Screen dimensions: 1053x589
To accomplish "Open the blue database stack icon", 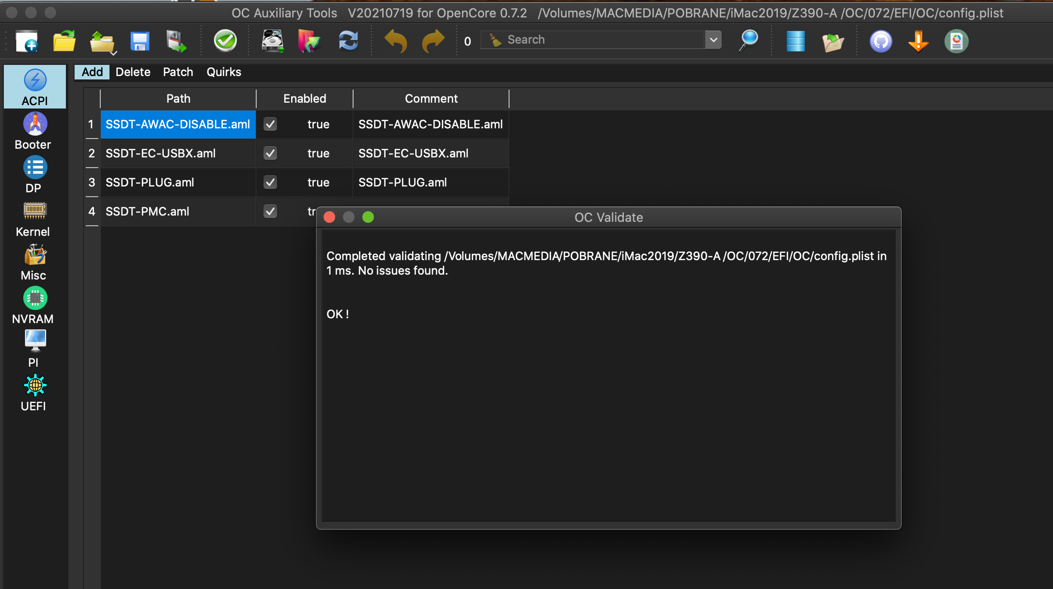I will (795, 41).
